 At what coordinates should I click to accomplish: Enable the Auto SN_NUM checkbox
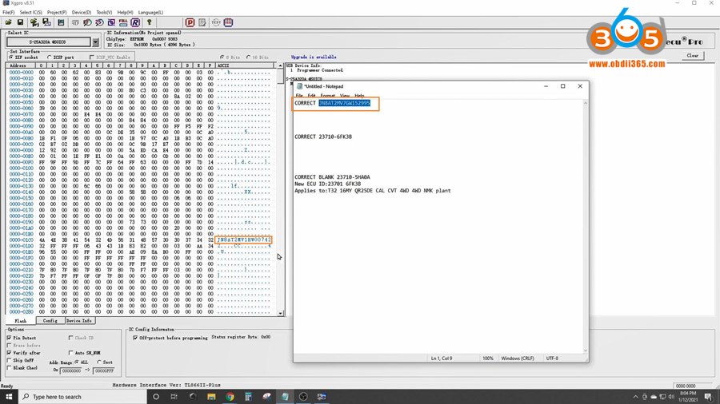coord(70,353)
